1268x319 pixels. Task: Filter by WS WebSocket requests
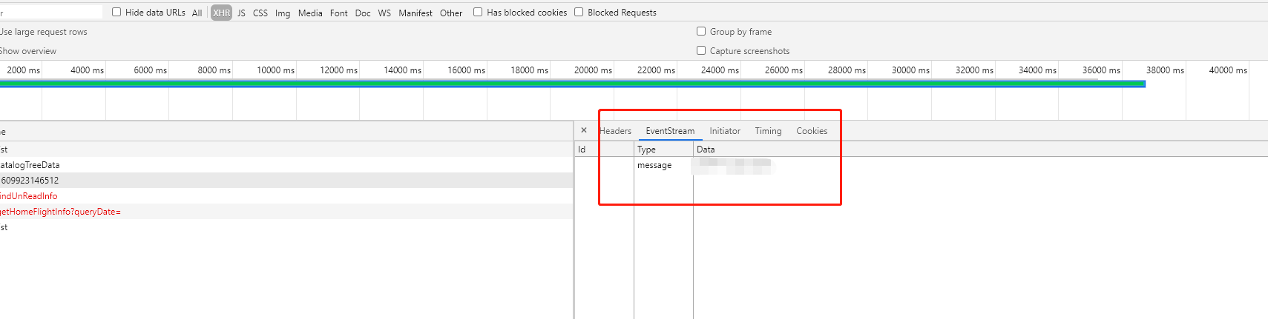coord(384,13)
